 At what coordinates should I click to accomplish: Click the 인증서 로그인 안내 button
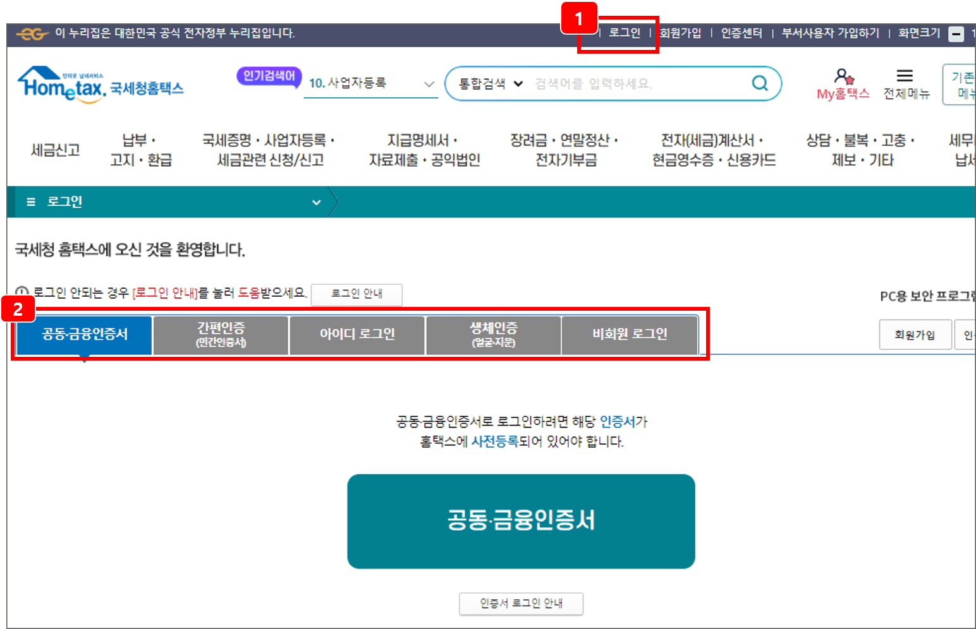pos(520,604)
